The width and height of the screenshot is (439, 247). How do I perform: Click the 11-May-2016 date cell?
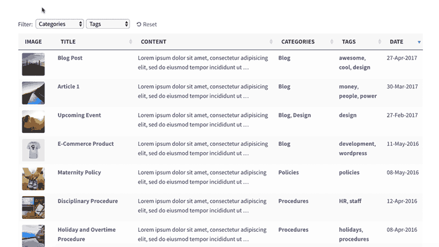[x=403, y=143]
